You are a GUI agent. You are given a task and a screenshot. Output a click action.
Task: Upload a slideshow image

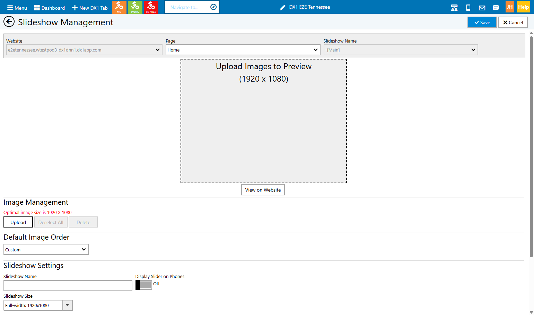click(x=18, y=222)
